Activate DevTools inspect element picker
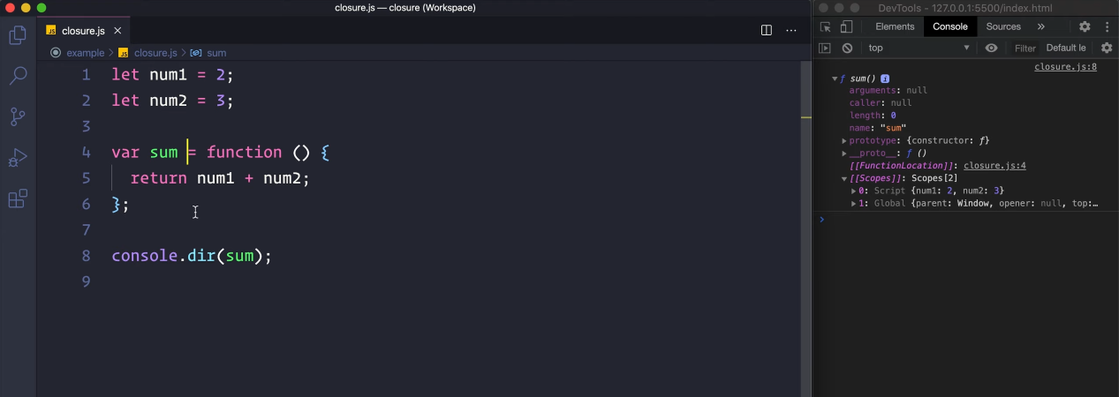 pyautogui.click(x=825, y=26)
